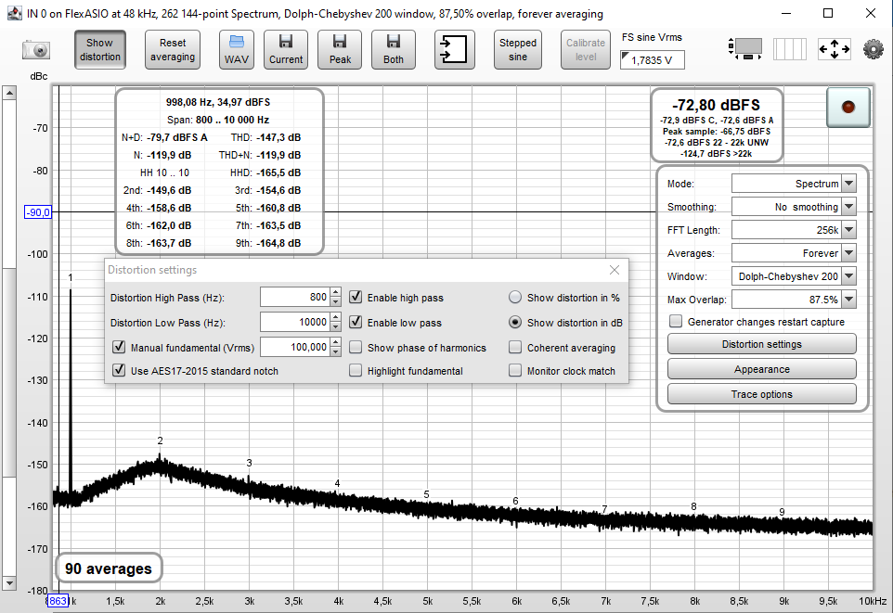The width and height of the screenshot is (893, 613).
Task: Save Current trace with disk icon
Action: [286, 50]
